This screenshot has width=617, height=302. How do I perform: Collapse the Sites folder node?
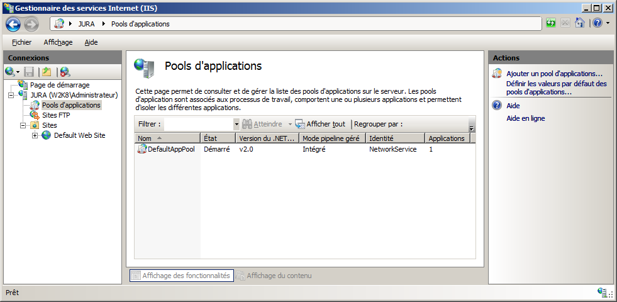pyautogui.click(x=23, y=125)
